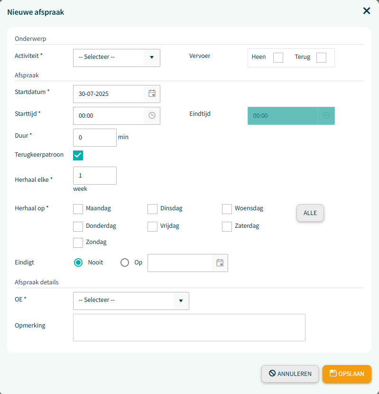Focus the Duur minutes field
Viewport: 379px width, 394px height.
point(95,138)
